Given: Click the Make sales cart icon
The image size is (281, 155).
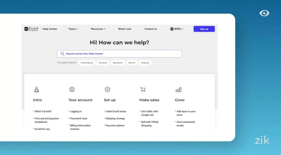Looking at the screenshot, I should point(143,90).
